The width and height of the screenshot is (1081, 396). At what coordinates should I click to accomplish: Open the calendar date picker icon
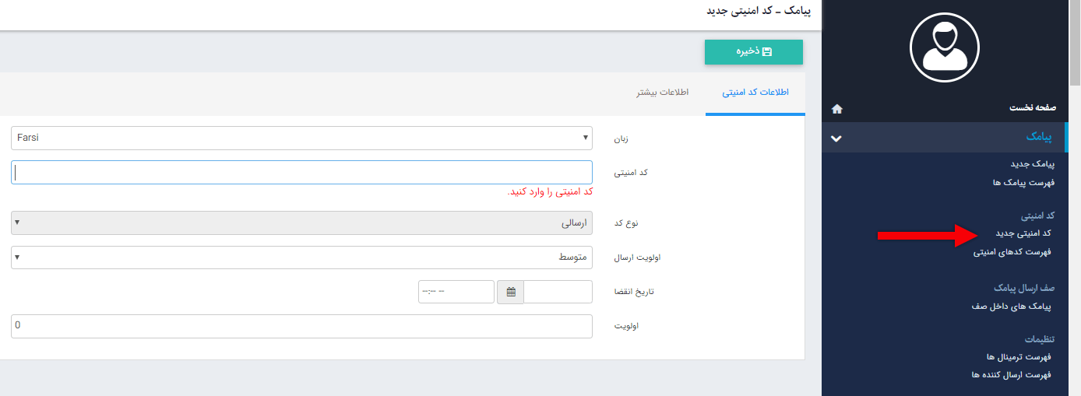click(x=511, y=292)
